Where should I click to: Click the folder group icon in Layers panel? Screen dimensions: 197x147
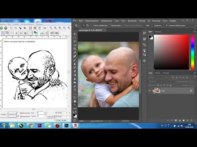click(x=183, y=120)
